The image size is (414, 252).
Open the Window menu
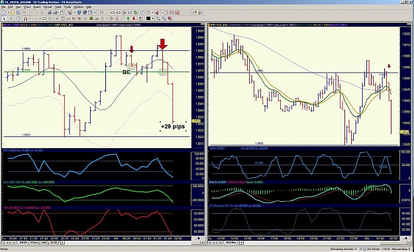click(78, 7)
